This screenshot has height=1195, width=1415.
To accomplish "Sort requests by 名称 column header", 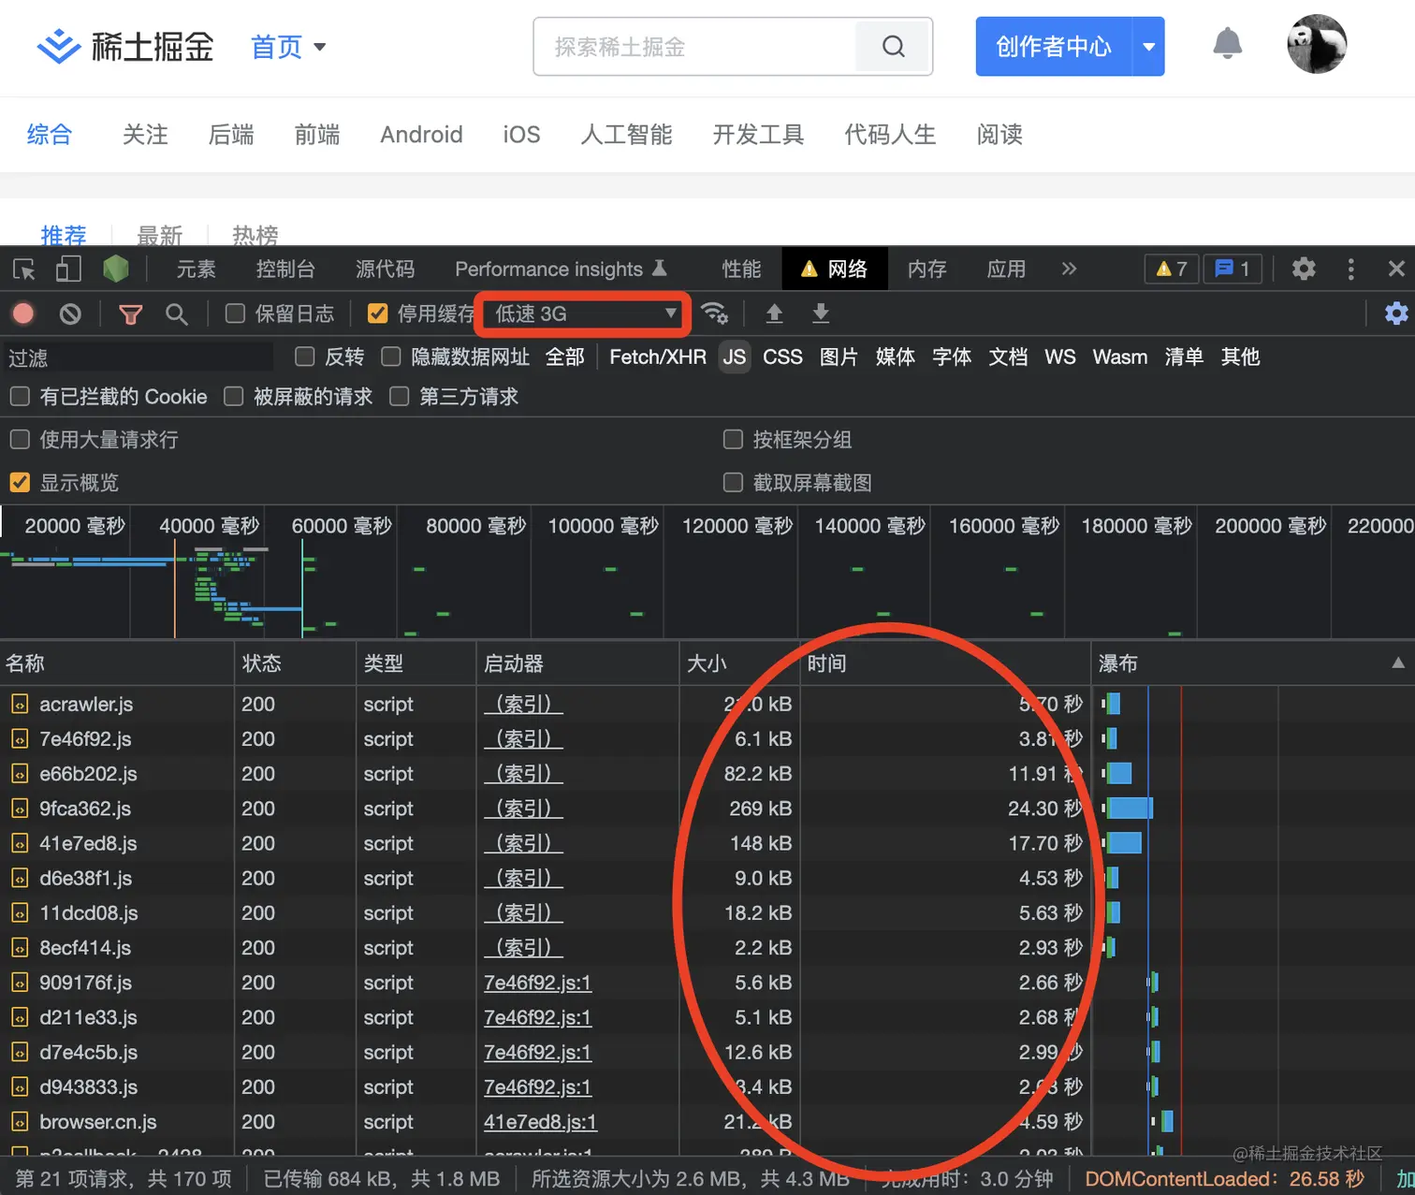I will (117, 663).
